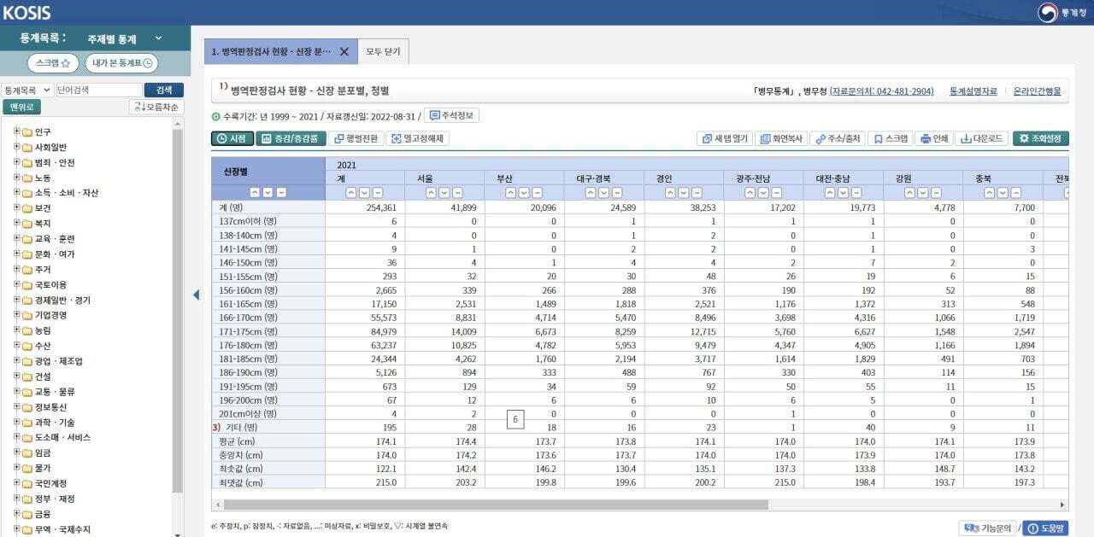Click the 검색 search button
This screenshot has height=537, width=1094.
point(164,90)
